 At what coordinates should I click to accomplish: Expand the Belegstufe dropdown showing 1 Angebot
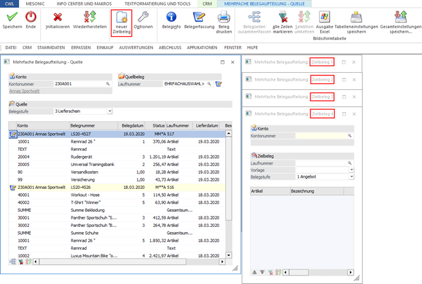click(x=351, y=177)
